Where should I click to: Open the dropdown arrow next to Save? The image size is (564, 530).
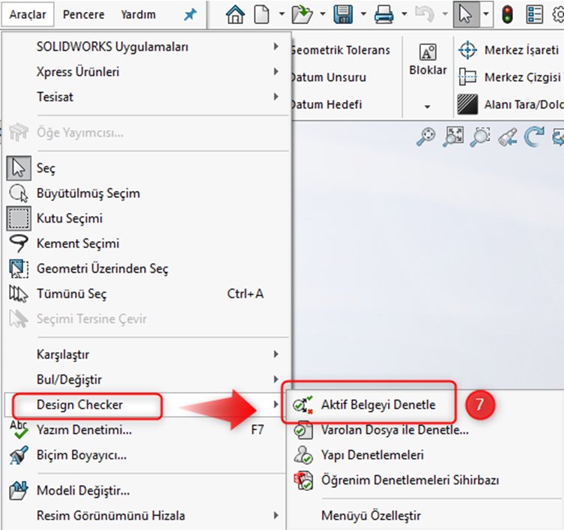pos(363,14)
